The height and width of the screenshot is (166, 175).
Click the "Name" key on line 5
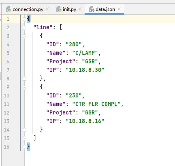(x=56, y=53)
